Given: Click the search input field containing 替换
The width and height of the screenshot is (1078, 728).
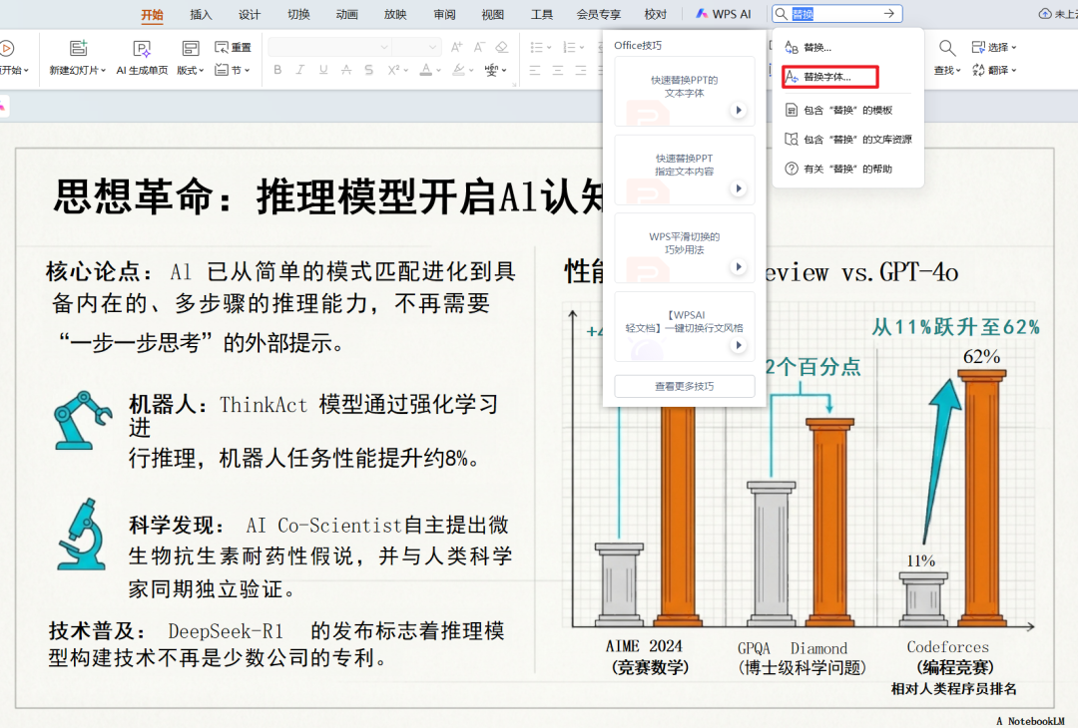Looking at the screenshot, I should [837, 13].
